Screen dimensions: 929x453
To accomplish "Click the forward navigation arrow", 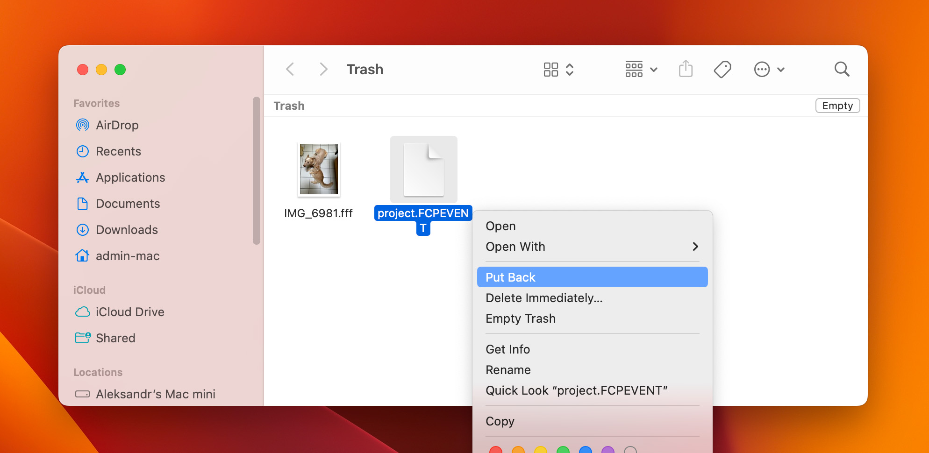I will (x=323, y=69).
